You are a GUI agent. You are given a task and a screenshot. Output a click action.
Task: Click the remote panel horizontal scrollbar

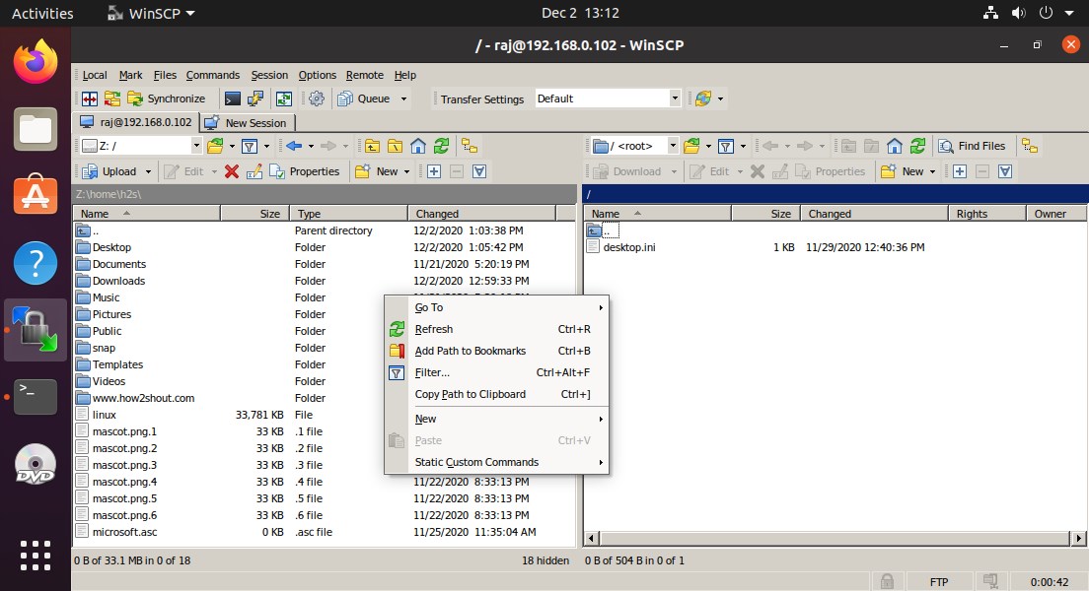pyautogui.click(x=835, y=538)
